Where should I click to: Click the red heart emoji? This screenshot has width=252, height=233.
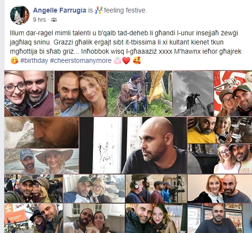126,60
